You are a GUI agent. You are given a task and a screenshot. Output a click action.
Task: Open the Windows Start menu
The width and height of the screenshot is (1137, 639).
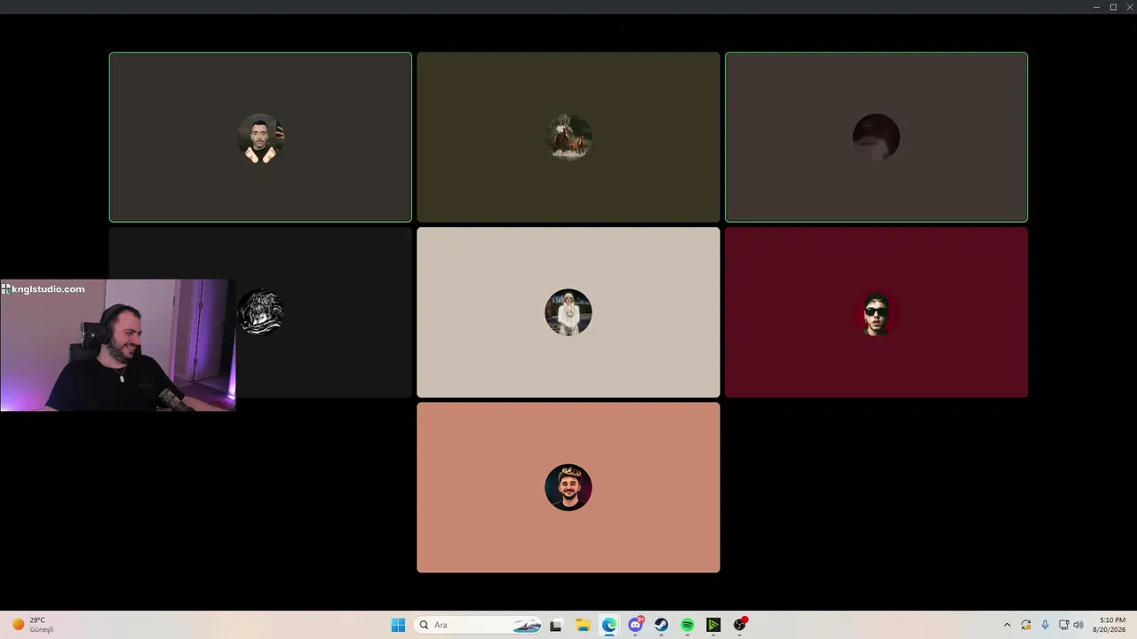(x=398, y=625)
